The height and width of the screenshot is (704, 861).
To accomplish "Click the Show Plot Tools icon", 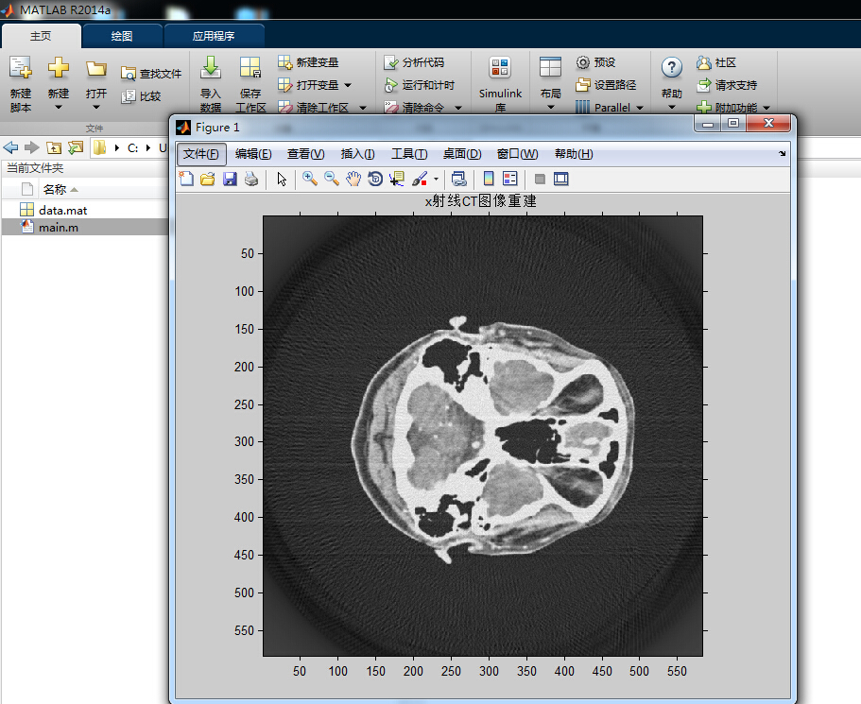I will 561,179.
